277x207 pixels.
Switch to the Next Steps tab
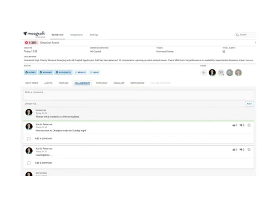click(x=32, y=83)
